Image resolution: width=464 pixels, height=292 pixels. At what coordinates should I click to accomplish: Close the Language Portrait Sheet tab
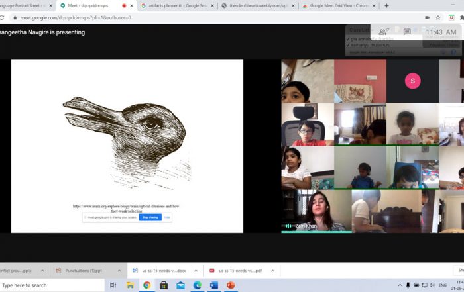click(50, 5)
